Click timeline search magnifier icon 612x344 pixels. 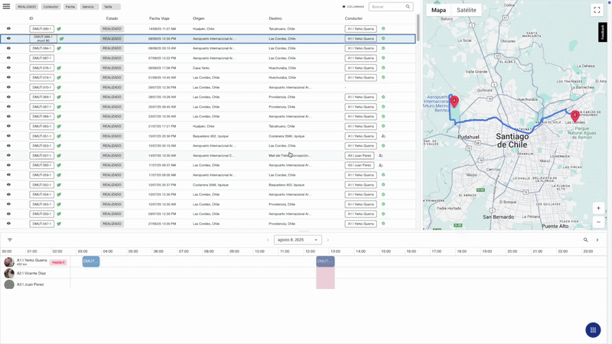click(585, 240)
